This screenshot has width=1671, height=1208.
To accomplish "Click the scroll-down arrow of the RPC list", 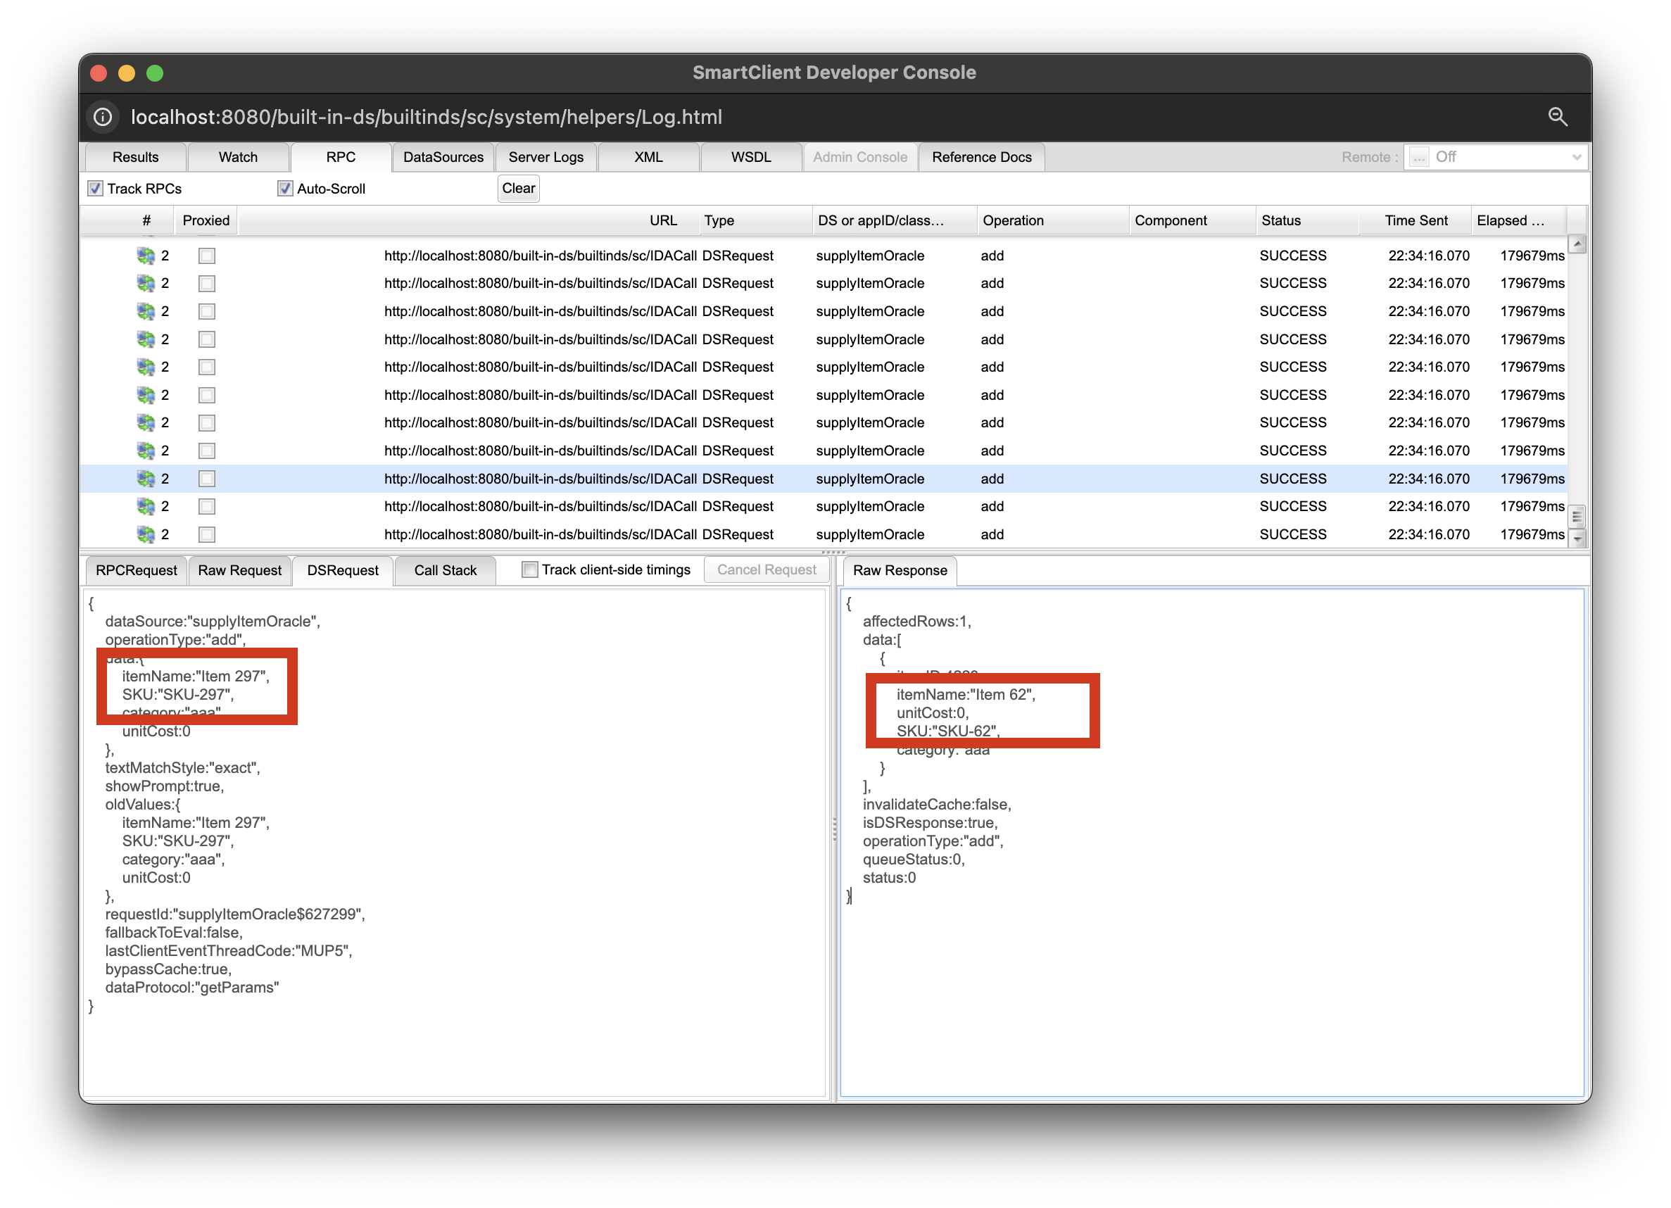I will 1577,539.
